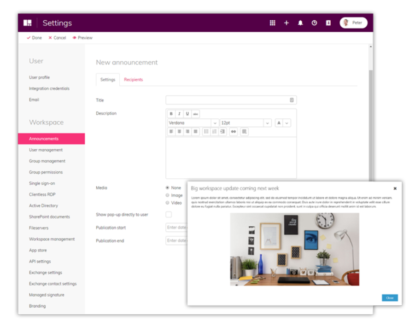This screenshot has width=415, height=322.
Task: Open the contacts icon in header
Action: pos(328,23)
